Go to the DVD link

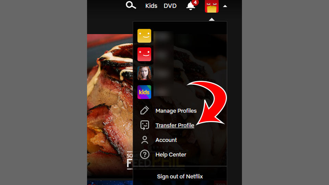coord(170,6)
